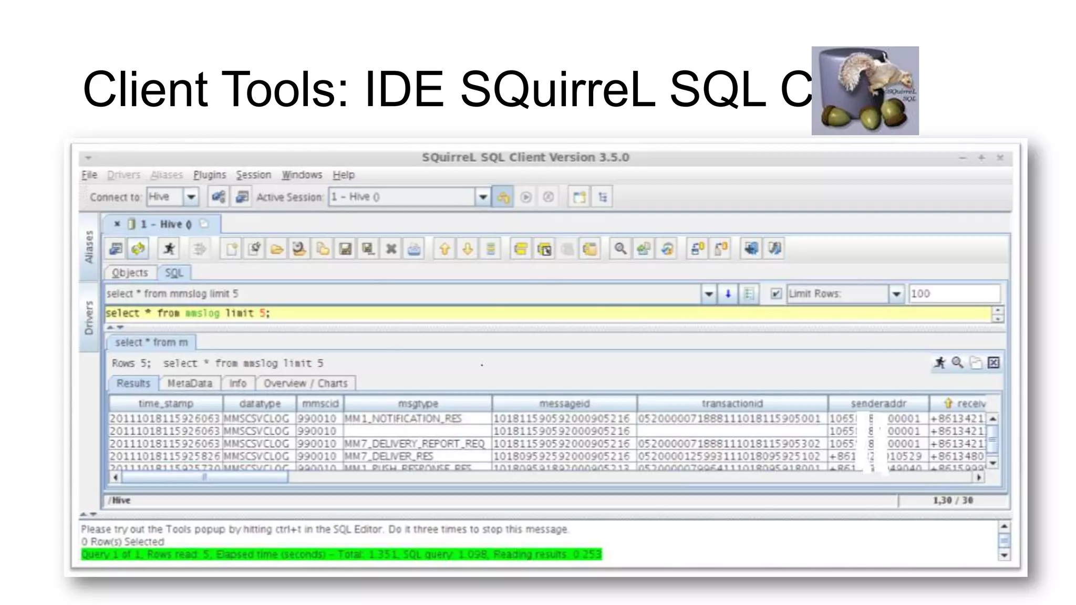Detach results into window with page icon
The height and width of the screenshot is (605, 1076).
pos(976,362)
